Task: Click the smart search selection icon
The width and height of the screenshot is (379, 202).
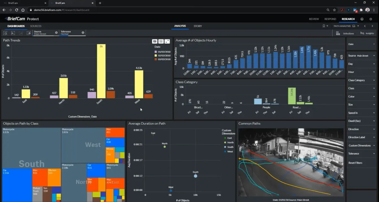Action: (5, 33)
